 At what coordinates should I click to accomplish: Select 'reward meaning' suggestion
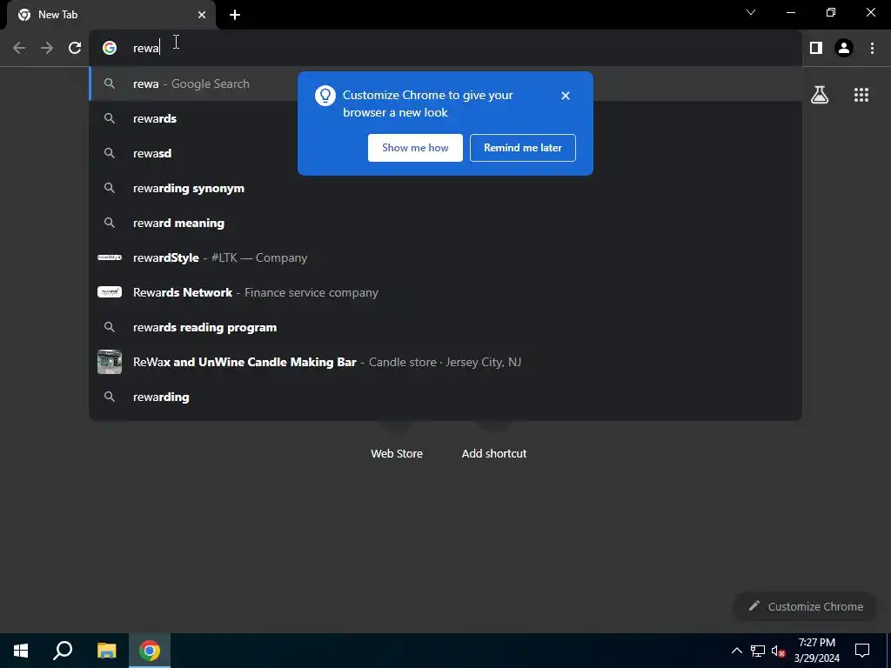445,223
